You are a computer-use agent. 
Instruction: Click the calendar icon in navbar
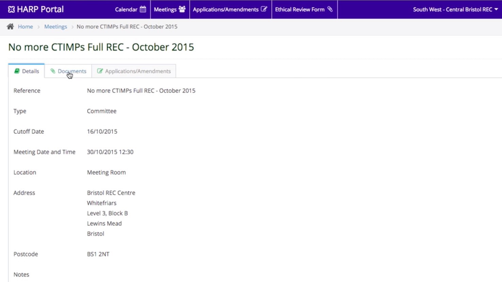[143, 9]
